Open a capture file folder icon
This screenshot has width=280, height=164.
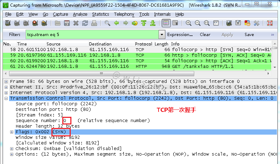click(57, 23)
